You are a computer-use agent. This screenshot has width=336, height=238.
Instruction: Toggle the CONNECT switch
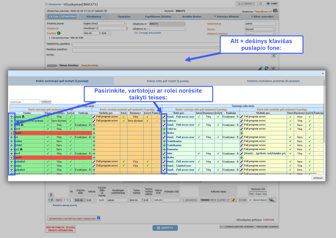pyautogui.click(x=259, y=4)
